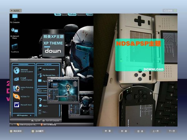Open the Yudhee folder desktop icon
The height and width of the screenshot is (140, 187).
tap(15, 48)
